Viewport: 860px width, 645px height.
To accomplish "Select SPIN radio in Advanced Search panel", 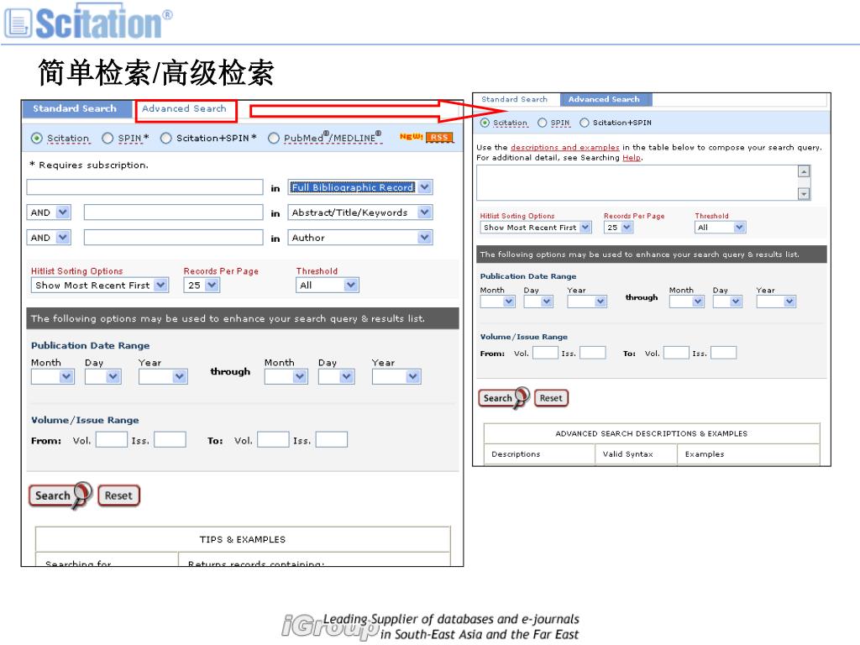I will [x=543, y=123].
